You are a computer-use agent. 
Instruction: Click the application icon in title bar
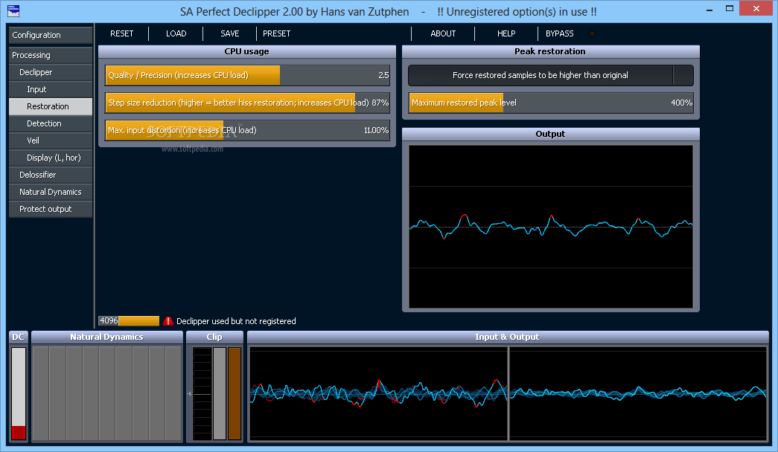coord(13,10)
